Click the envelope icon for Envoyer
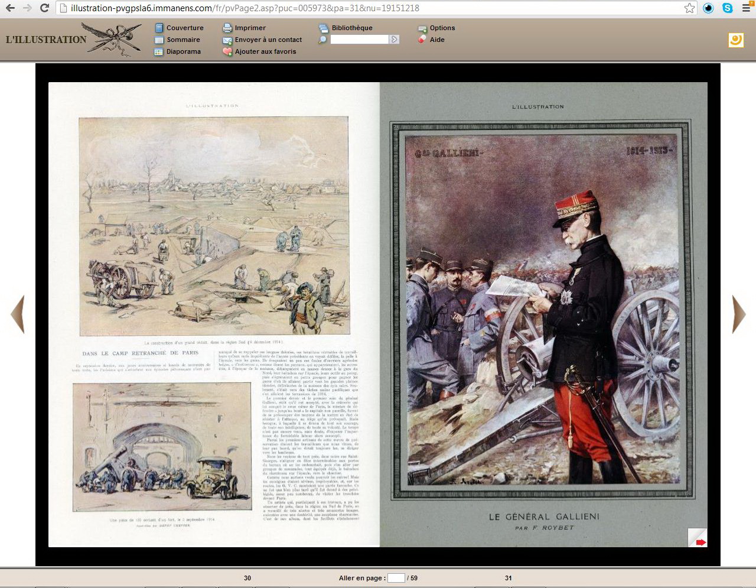Screen dimensions: 756x588 pos(227,40)
